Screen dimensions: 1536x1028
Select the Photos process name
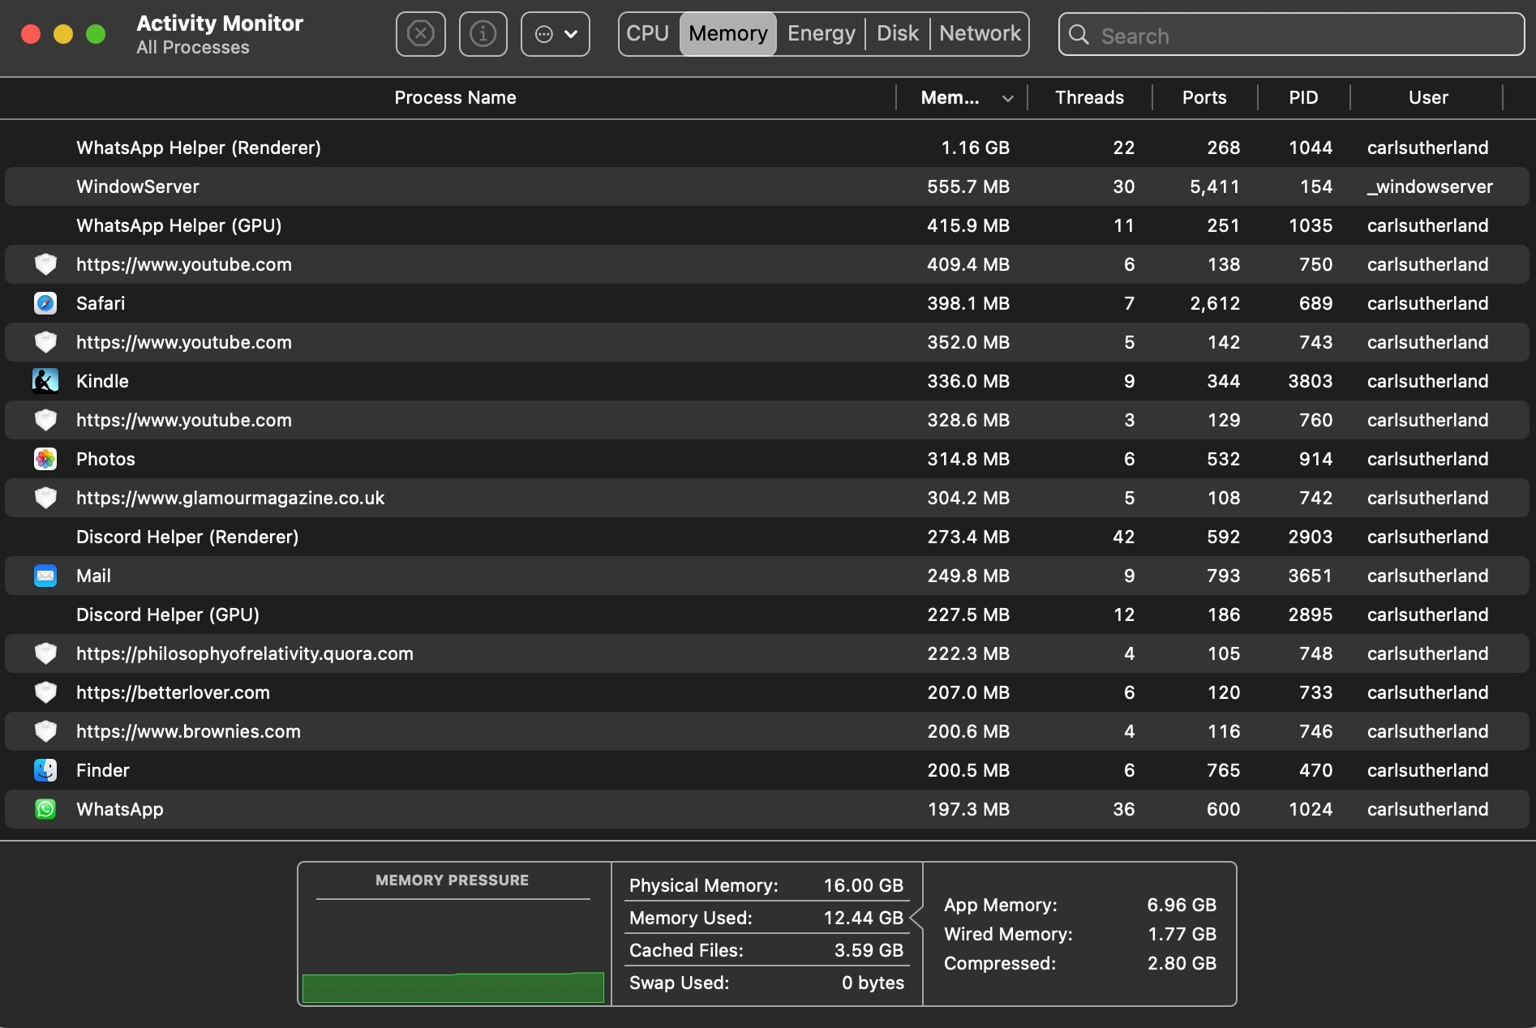coord(105,459)
